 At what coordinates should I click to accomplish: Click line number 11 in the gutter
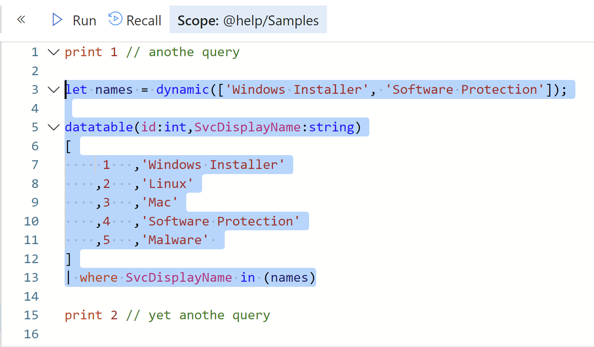31,240
